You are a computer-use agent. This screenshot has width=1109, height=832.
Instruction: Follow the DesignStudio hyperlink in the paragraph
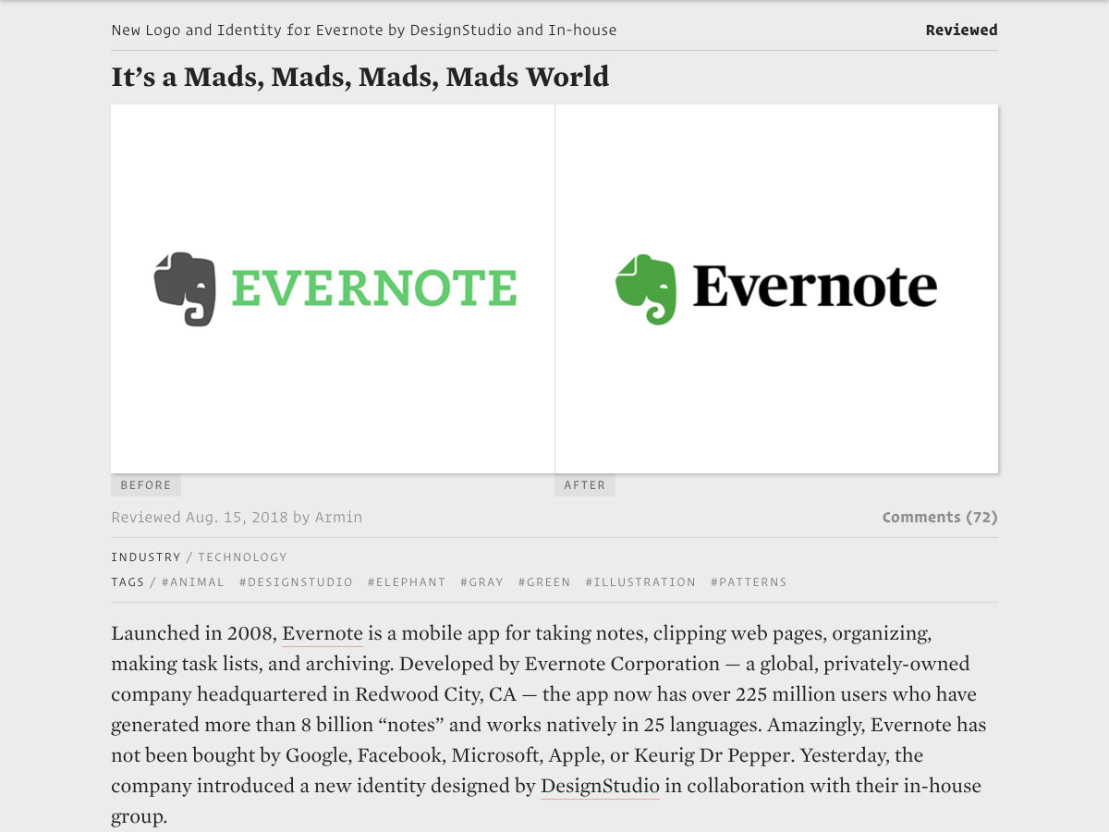(600, 787)
